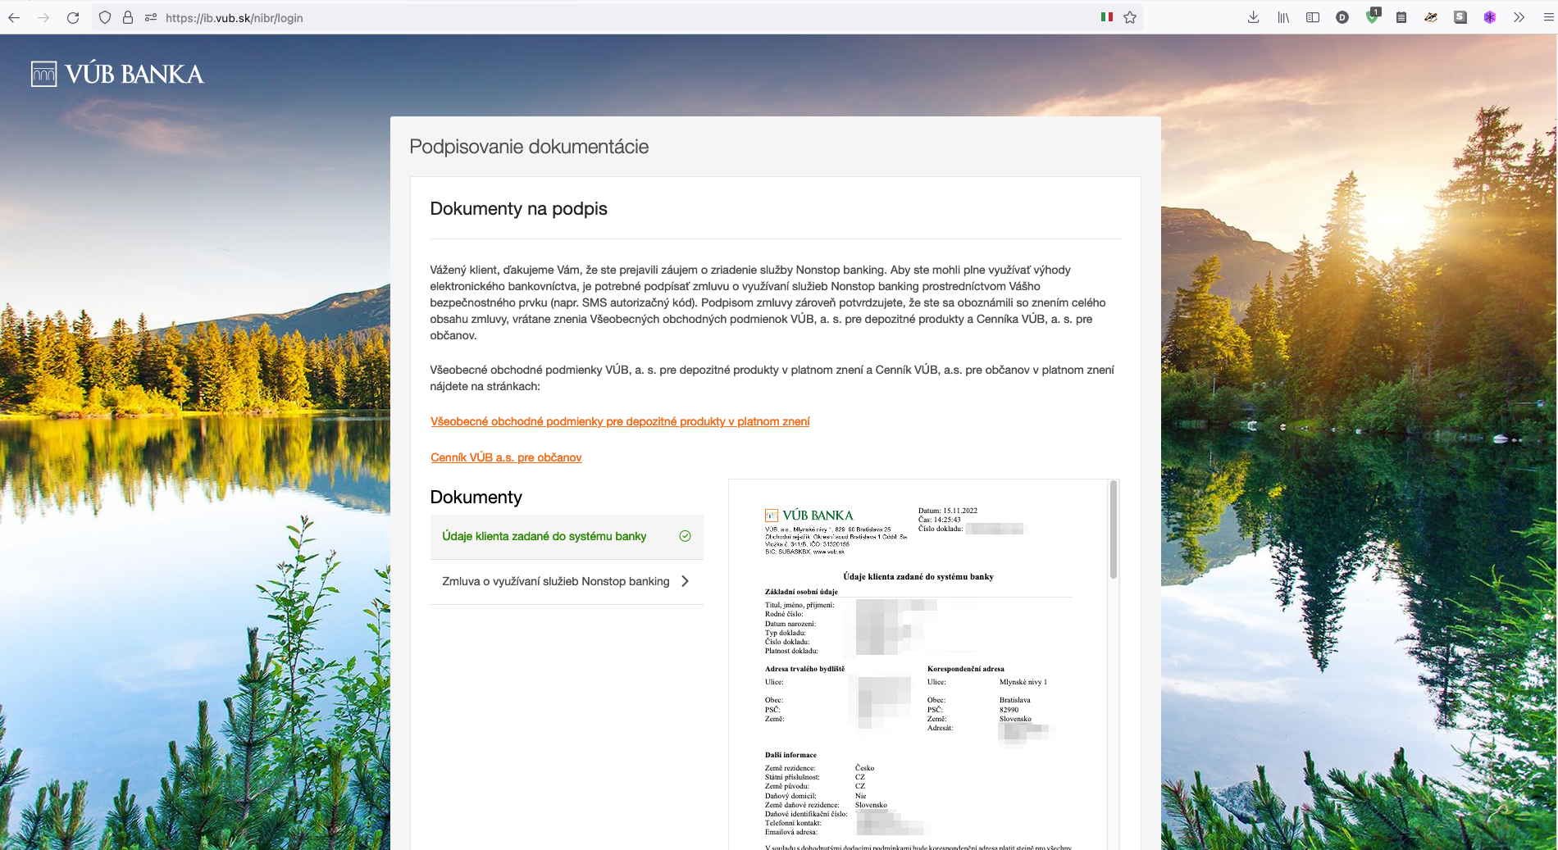Open the clipboard notes extension

(1401, 17)
